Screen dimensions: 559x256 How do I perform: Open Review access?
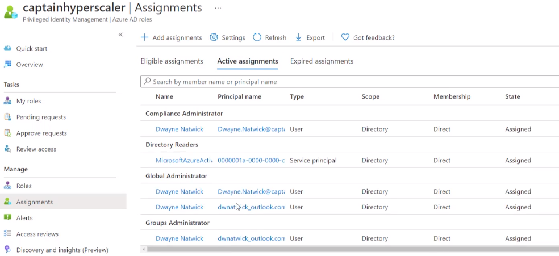36,149
